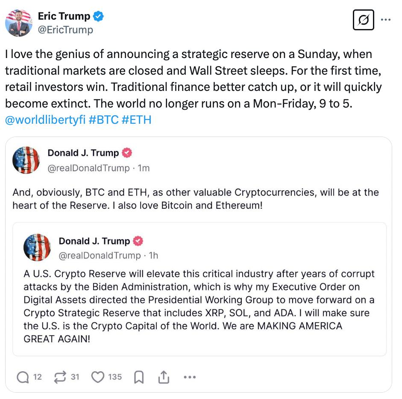The height and width of the screenshot is (399, 402).
Task: Share the tweet via share icon
Action: tap(163, 377)
